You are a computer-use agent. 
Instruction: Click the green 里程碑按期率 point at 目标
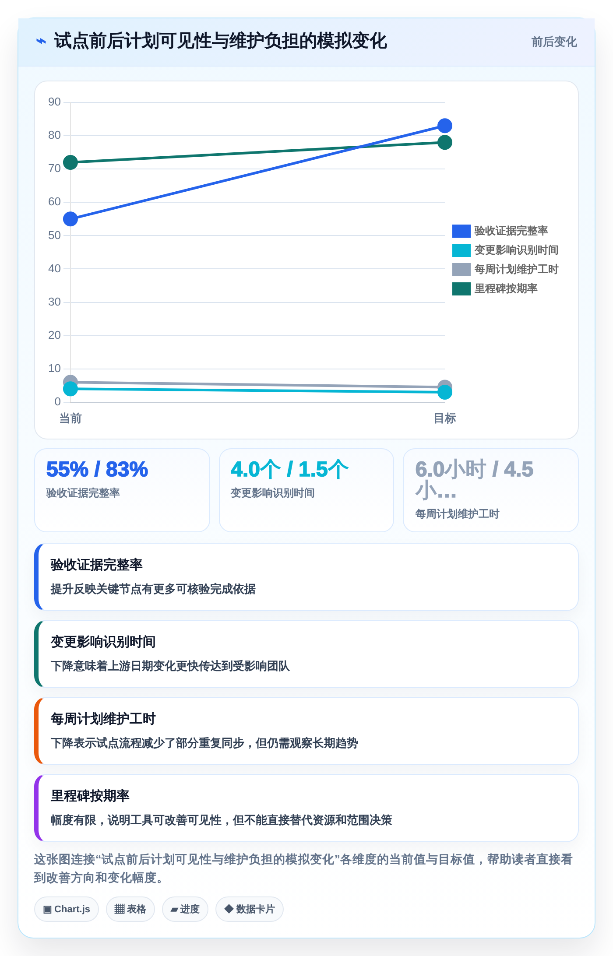click(x=445, y=142)
